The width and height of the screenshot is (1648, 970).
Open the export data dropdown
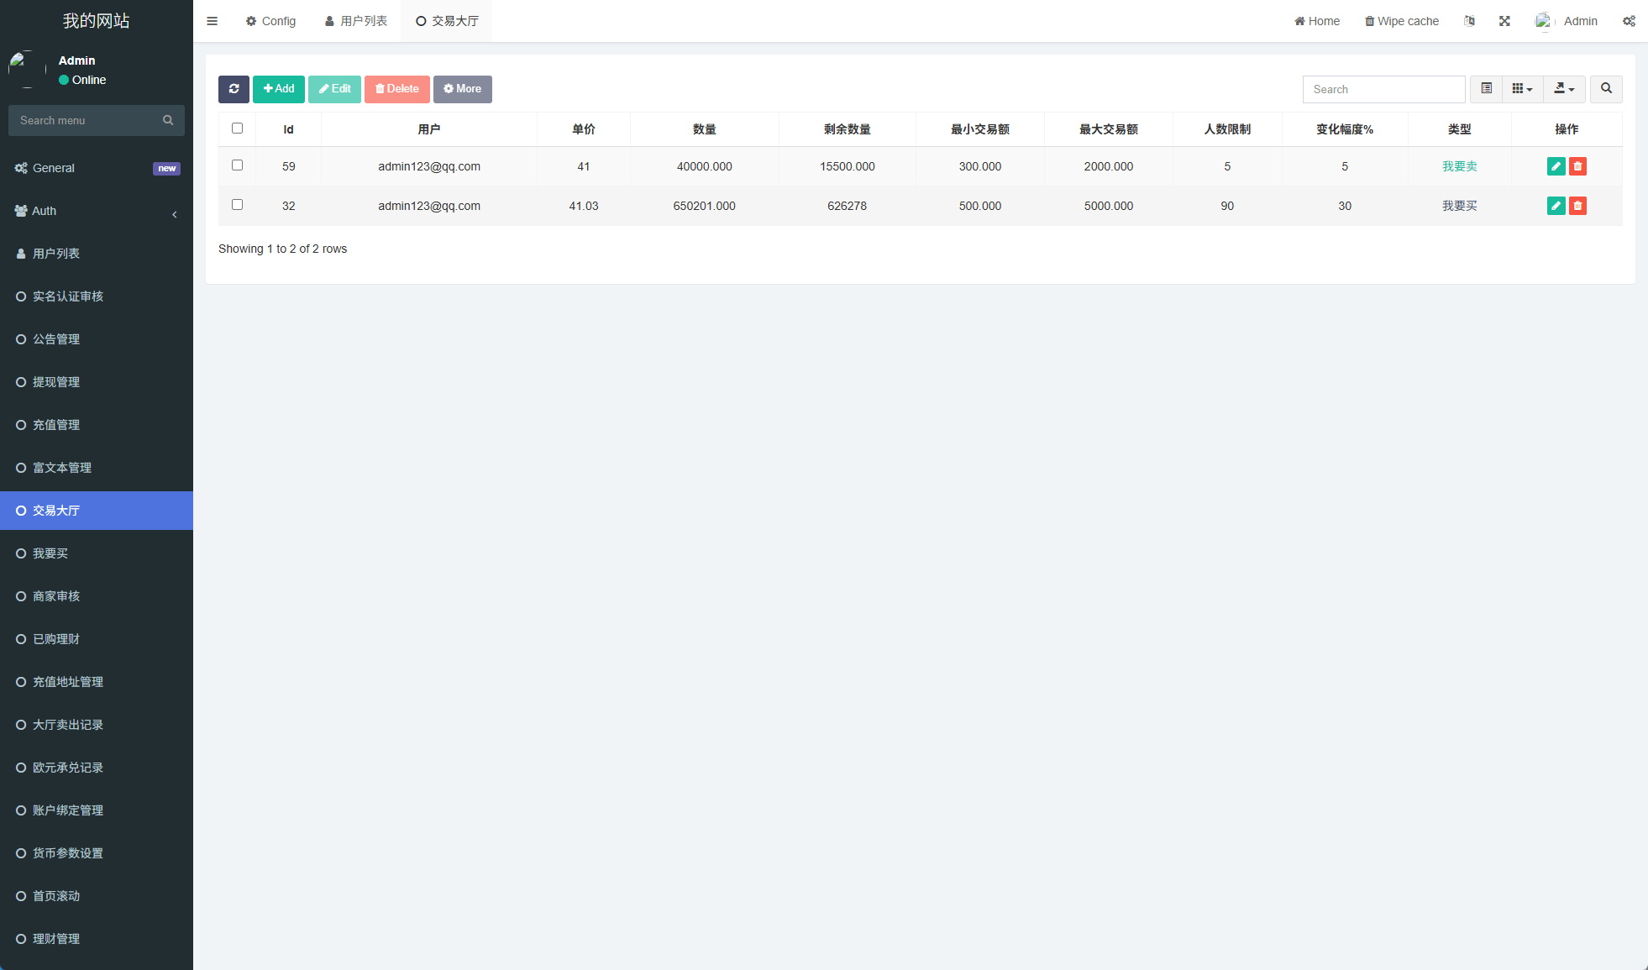(x=1564, y=89)
